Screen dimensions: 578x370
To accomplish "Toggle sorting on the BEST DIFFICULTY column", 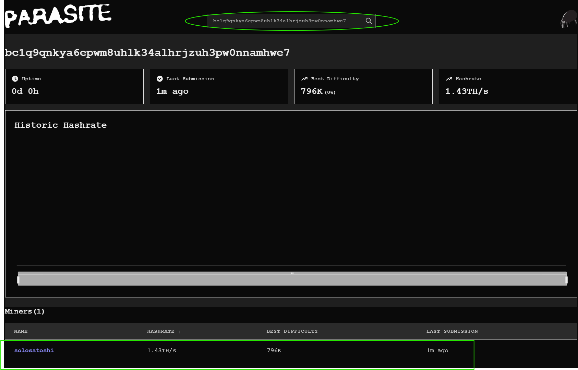I will point(292,331).
